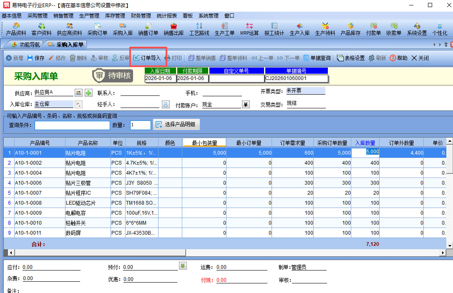Image resolution: width=453 pixels, height=293 pixels.
Task: Click the ¥ icon next to 付款账户
Action: point(246,105)
